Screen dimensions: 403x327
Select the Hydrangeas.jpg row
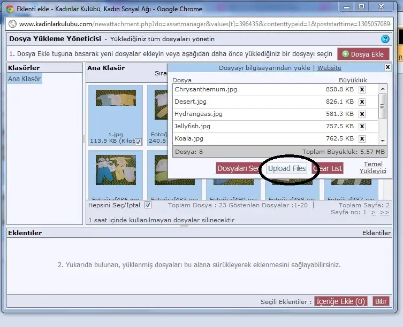coord(275,114)
